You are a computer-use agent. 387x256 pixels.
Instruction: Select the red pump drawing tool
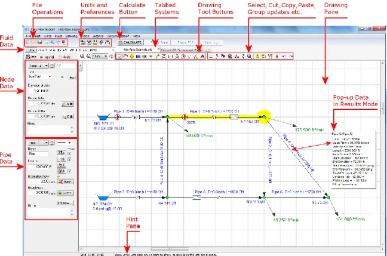(183, 57)
